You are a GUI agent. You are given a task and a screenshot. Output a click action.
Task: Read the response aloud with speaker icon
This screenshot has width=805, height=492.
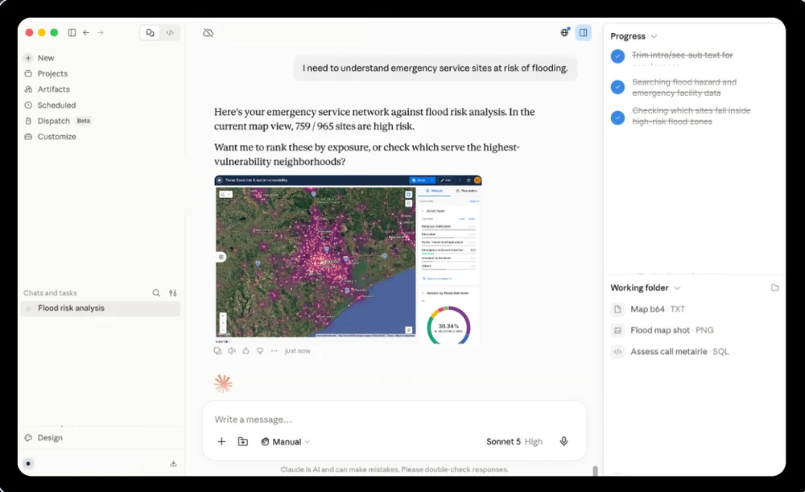click(232, 351)
